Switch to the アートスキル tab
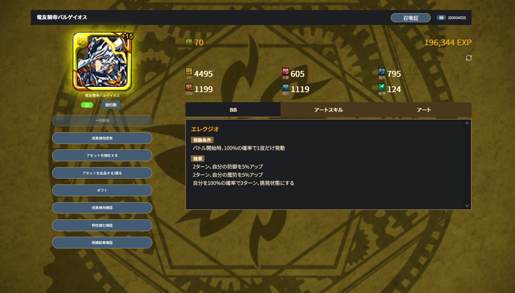The image size is (515, 293). tap(328, 110)
